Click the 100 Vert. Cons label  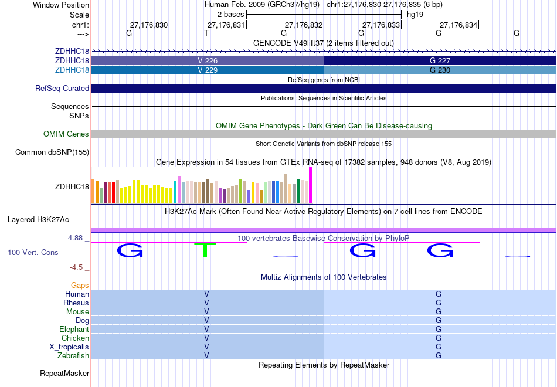[33, 252]
